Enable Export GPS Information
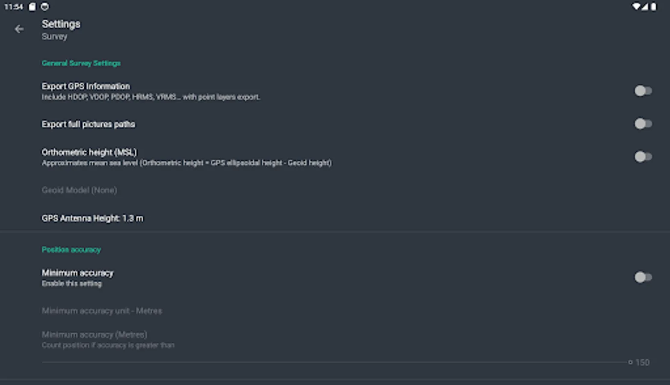The width and height of the screenshot is (670, 385). click(x=642, y=91)
